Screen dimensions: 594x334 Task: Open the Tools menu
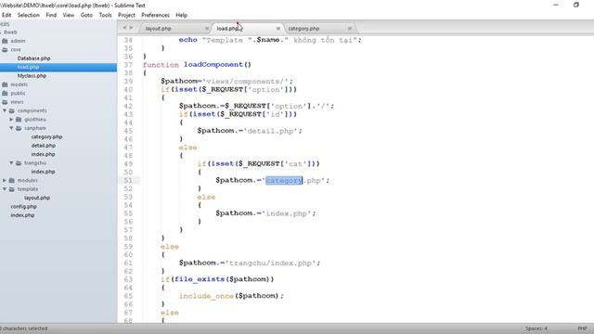pyautogui.click(x=105, y=15)
